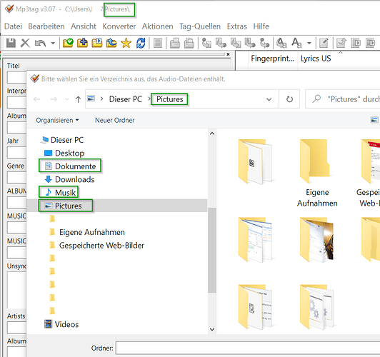Refresh file list with blue arrows icon
Screen dimensions: 380x357
141,43
